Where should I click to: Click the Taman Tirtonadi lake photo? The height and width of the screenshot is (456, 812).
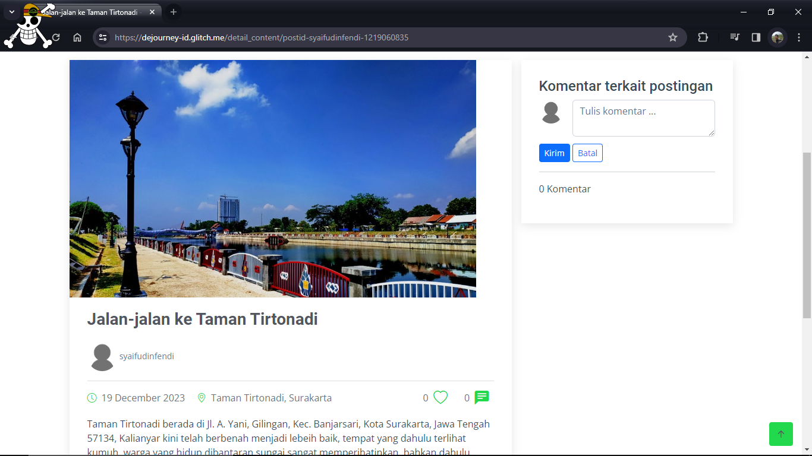pyautogui.click(x=273, y=178)
